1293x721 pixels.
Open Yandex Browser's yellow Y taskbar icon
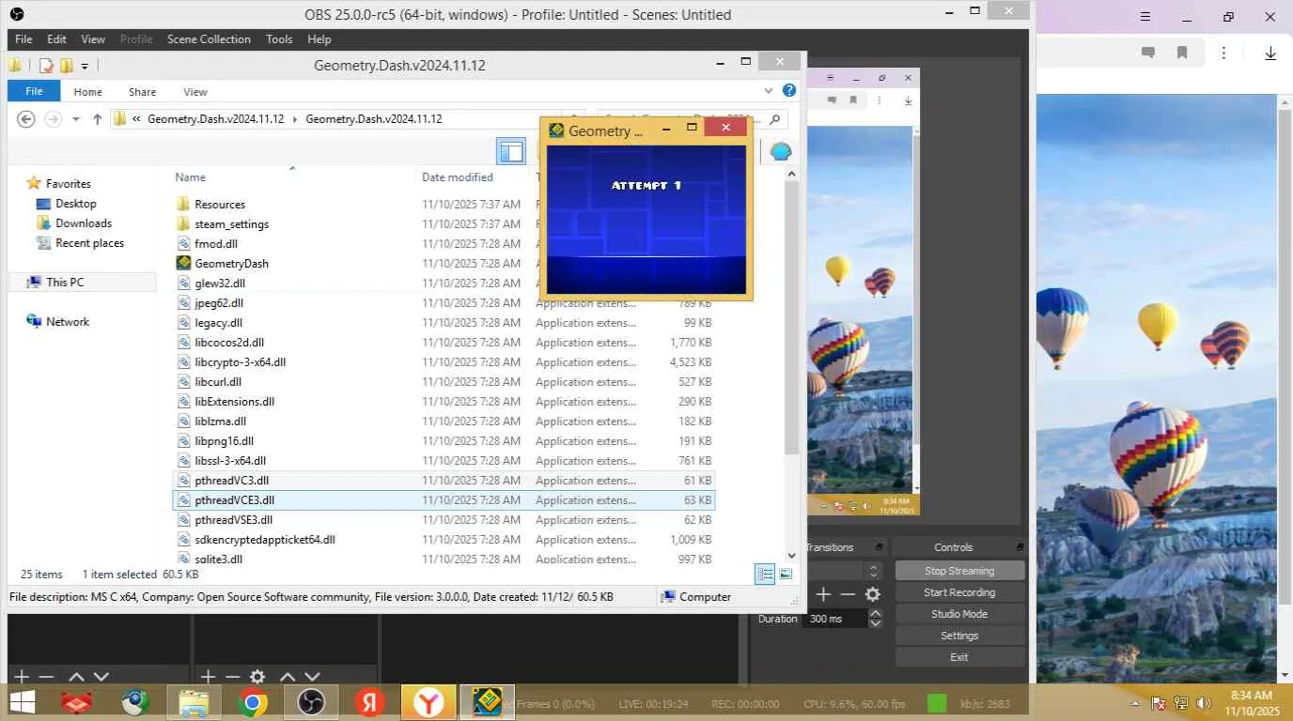coord(428,702)
